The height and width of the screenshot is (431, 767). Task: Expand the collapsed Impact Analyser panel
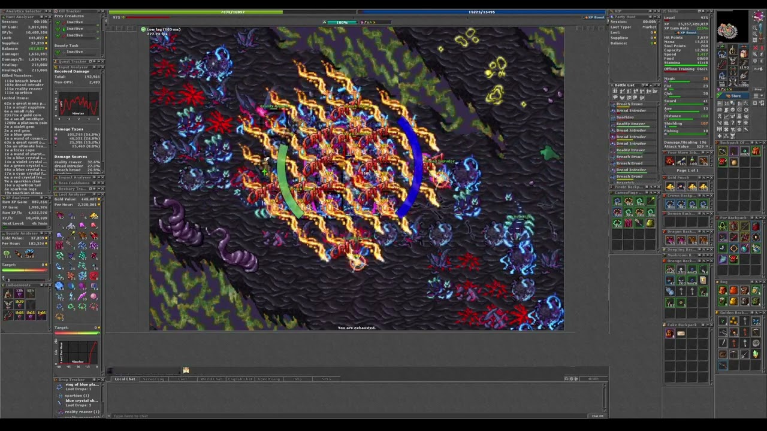coord(99,177)
